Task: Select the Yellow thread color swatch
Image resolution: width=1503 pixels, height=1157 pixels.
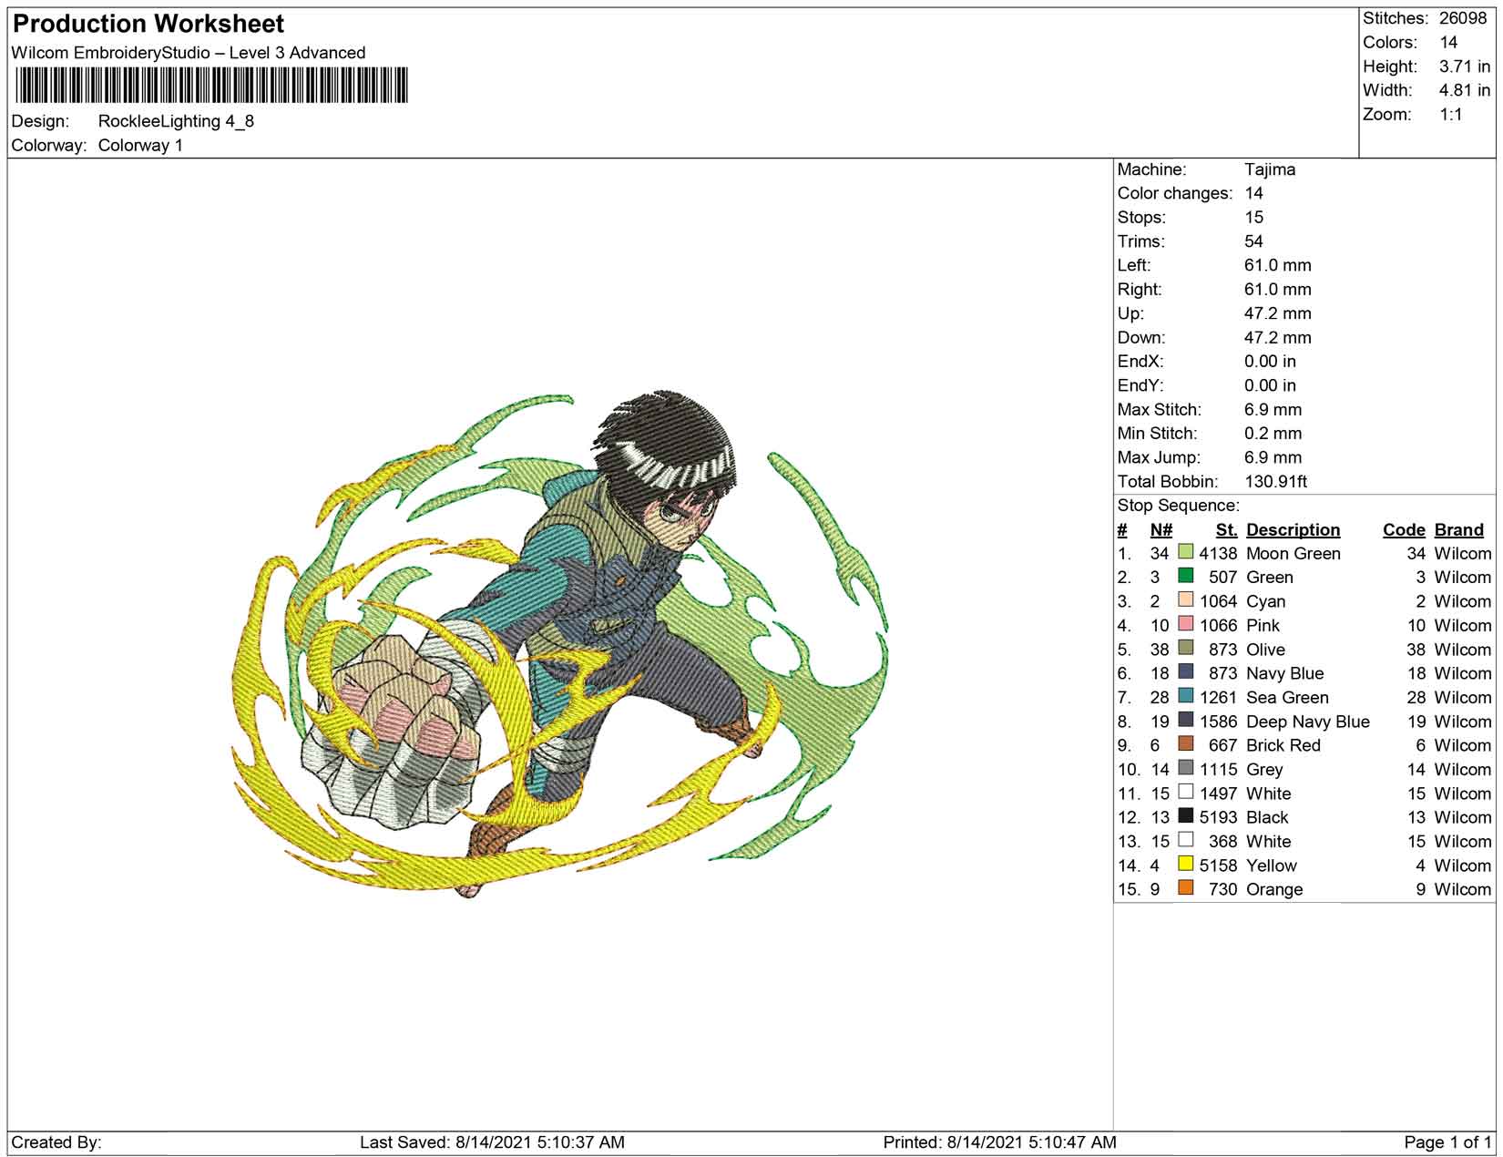Action: (x=1185, y=865)
